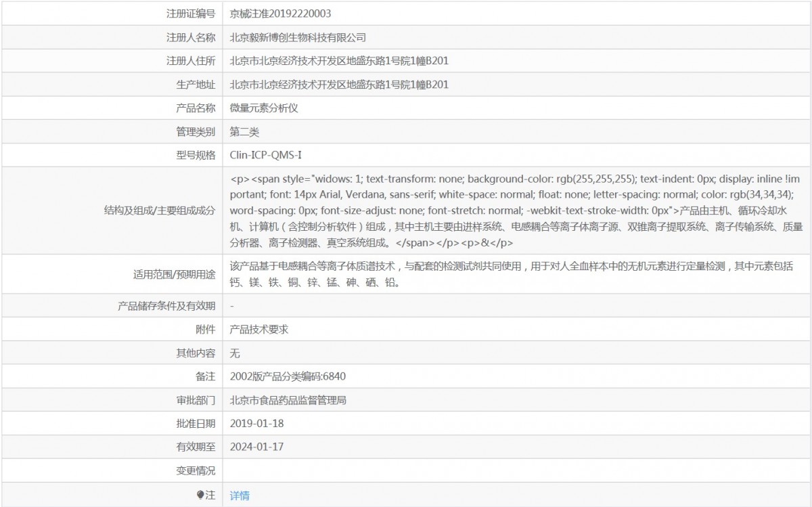Click the 产品储存条件及有效期 label

tap(166, 306)
